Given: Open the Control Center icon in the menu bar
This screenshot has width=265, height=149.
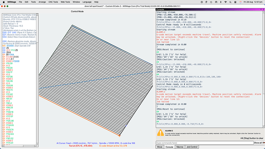Looking at the screenshot, I should 235,2.
